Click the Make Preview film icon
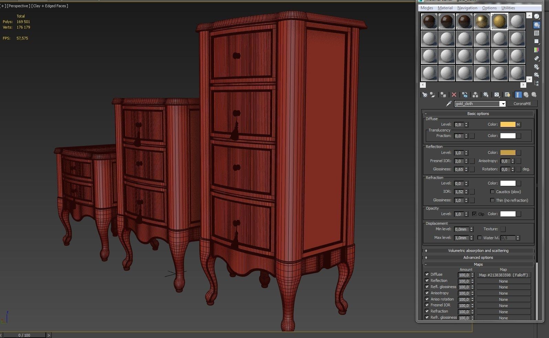The width and height of the screenshot is (549, 338). point(537,59)
